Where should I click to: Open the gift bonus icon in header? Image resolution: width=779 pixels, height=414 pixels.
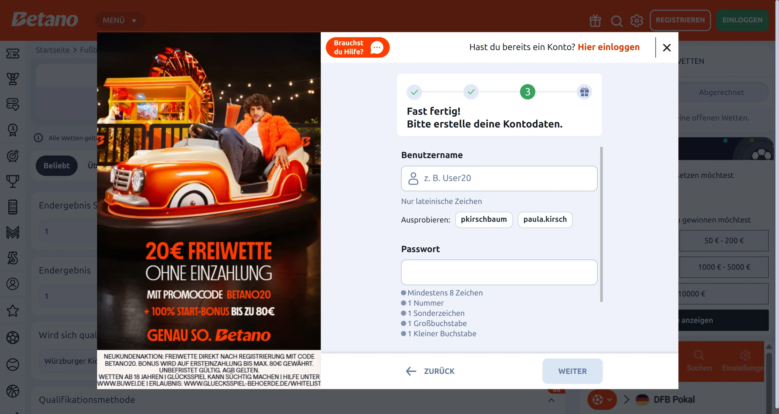tap(595, 21)
